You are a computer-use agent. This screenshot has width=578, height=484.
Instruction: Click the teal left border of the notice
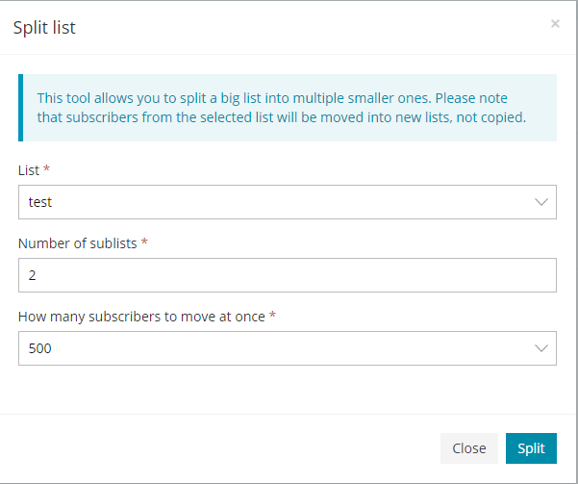pyautogui.click(x=20, y=108)
